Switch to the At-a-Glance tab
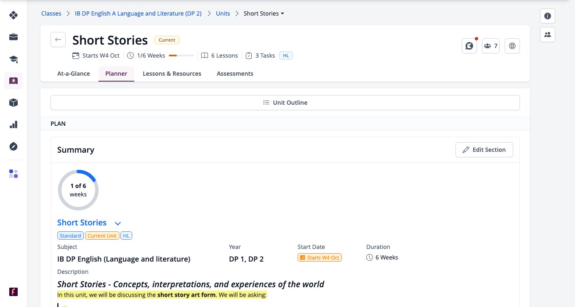Screen dimensions: 575x307 tap(74, 74)
